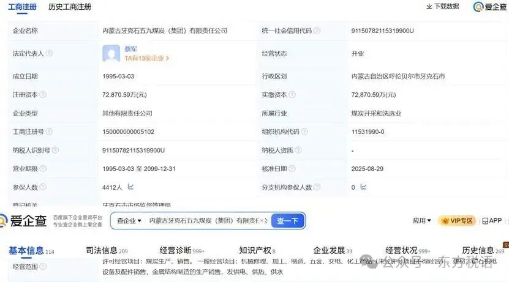Viewport: 509px width, 282px height.
Task: Click the help icon beside 统一社会信用代码
Action: (317, 31)
